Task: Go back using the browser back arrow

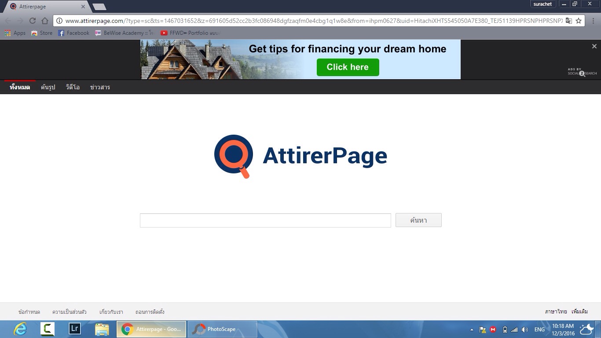Action: pos(8,21)
